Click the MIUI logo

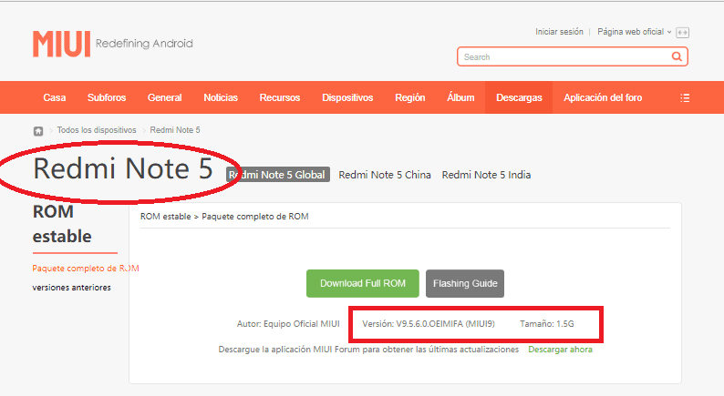[61, 44]
